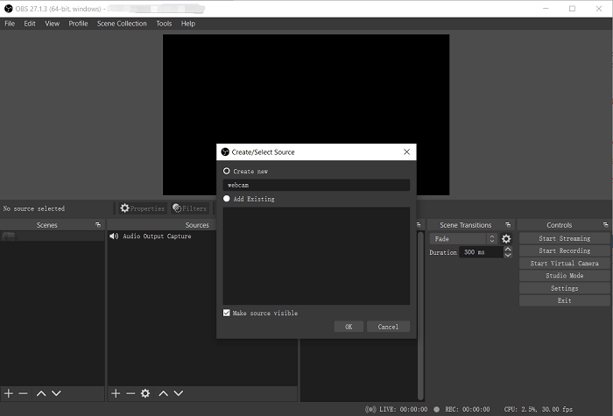Open transition properties gear next to Fade

pyautogui.click(x=506, y=239)
